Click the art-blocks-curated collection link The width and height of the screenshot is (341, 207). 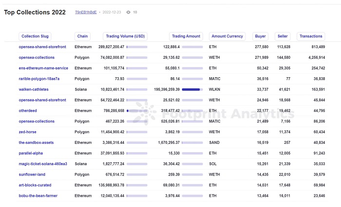[x=35, y=185]
